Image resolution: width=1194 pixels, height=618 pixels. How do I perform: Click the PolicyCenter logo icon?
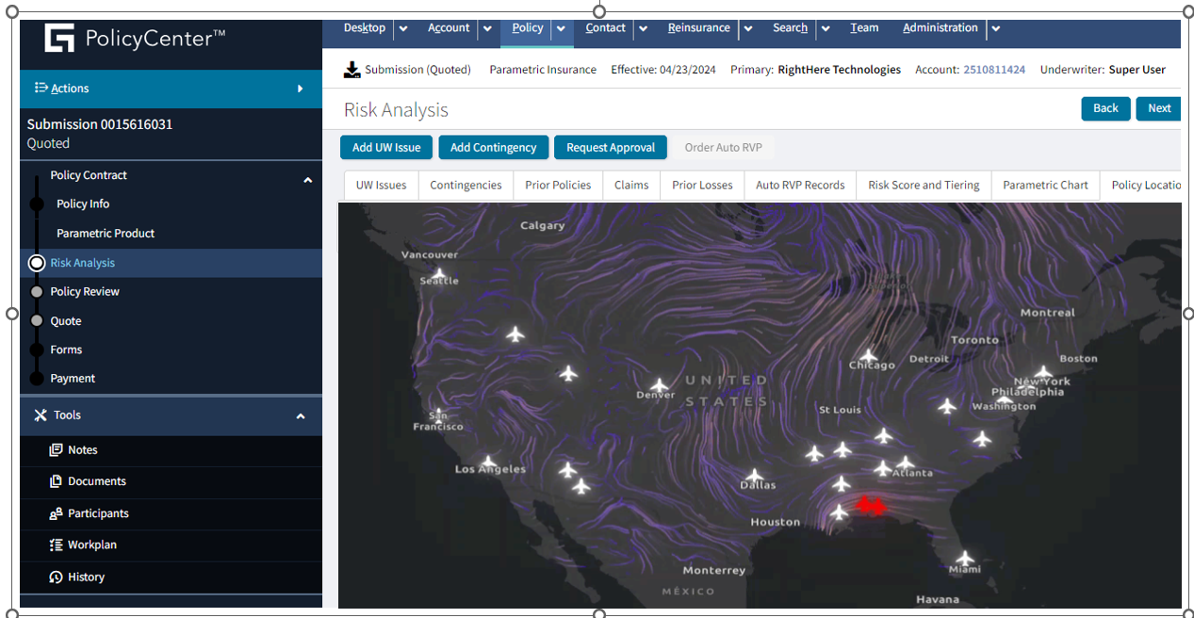[59, 39]
